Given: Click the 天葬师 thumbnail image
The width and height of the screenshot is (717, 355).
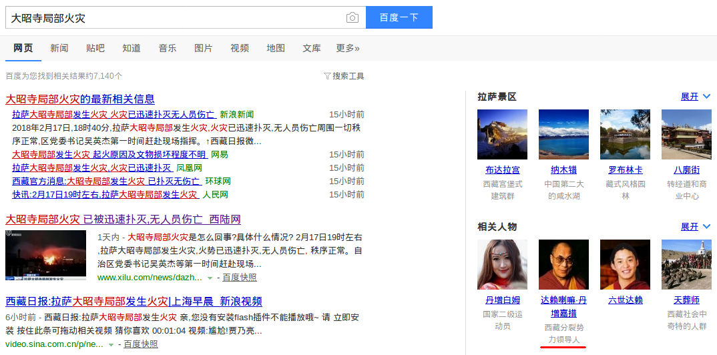Looking at the screenshot, I should click(x=686, y=264).
